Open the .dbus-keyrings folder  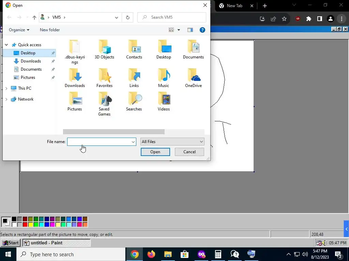tap(75, 52)
